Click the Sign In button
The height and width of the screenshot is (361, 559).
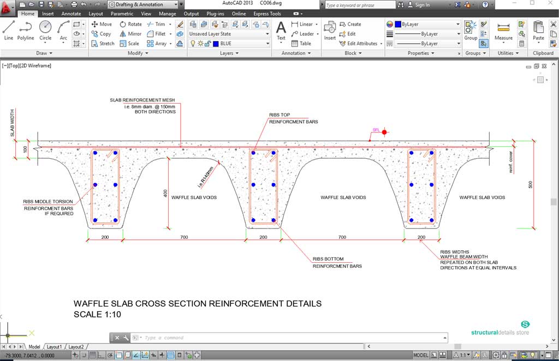[422, 5]
